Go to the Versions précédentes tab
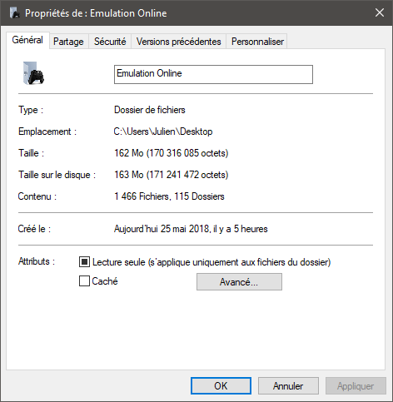 (179, 42)
